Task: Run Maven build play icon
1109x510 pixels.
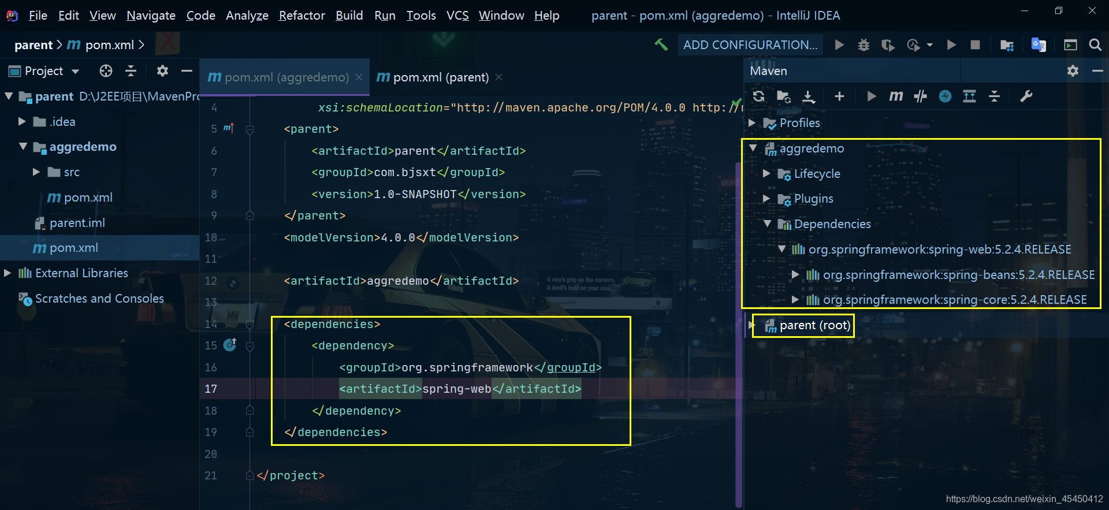Action: click(872, 96)
